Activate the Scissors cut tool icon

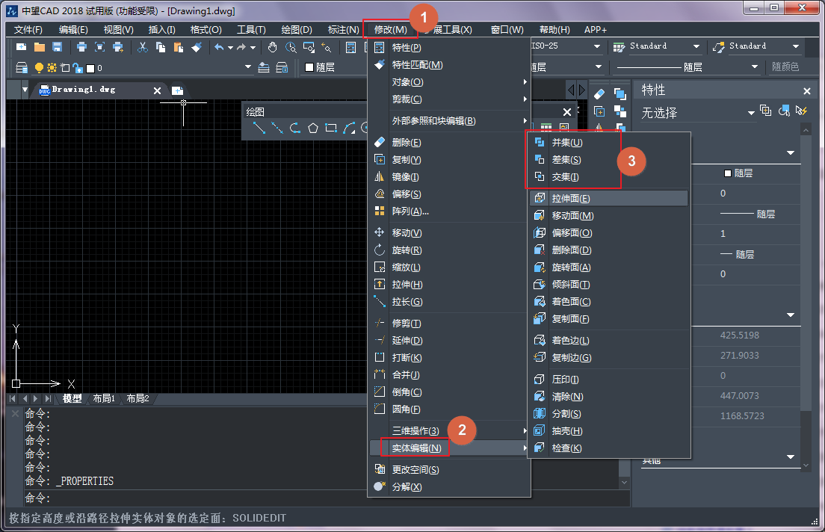coord(142,47)
